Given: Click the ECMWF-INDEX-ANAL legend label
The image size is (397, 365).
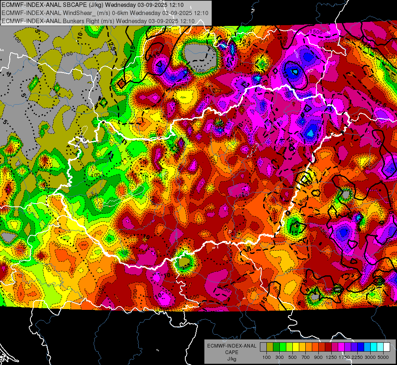Looking at the screenshot, I should (x=232, y=346).
